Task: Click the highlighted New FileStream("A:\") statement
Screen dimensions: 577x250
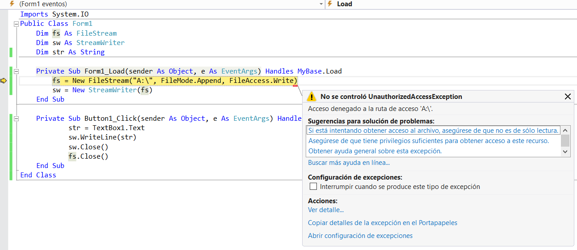Action: pyautogui.click(x=175, y=81)
